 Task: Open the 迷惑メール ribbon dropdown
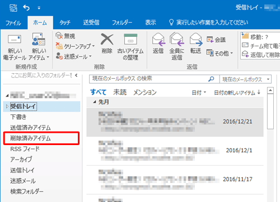click(x=74, y=56)
